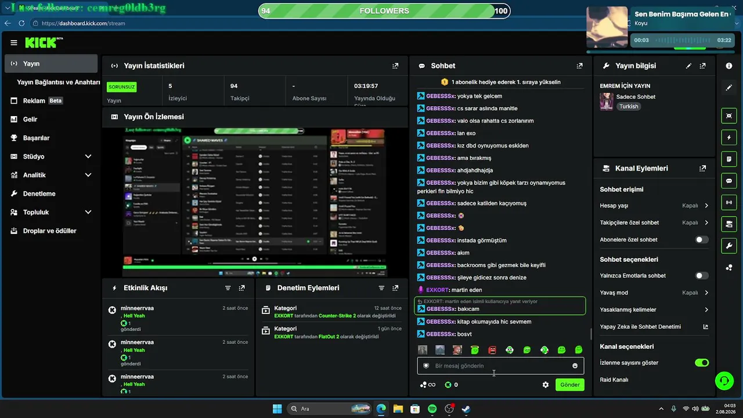Viewport: 743px width, 418px height.
Task: Pop out the Yayın bilgisi panel
Action: pyautogui.click(x=702, y=66)
